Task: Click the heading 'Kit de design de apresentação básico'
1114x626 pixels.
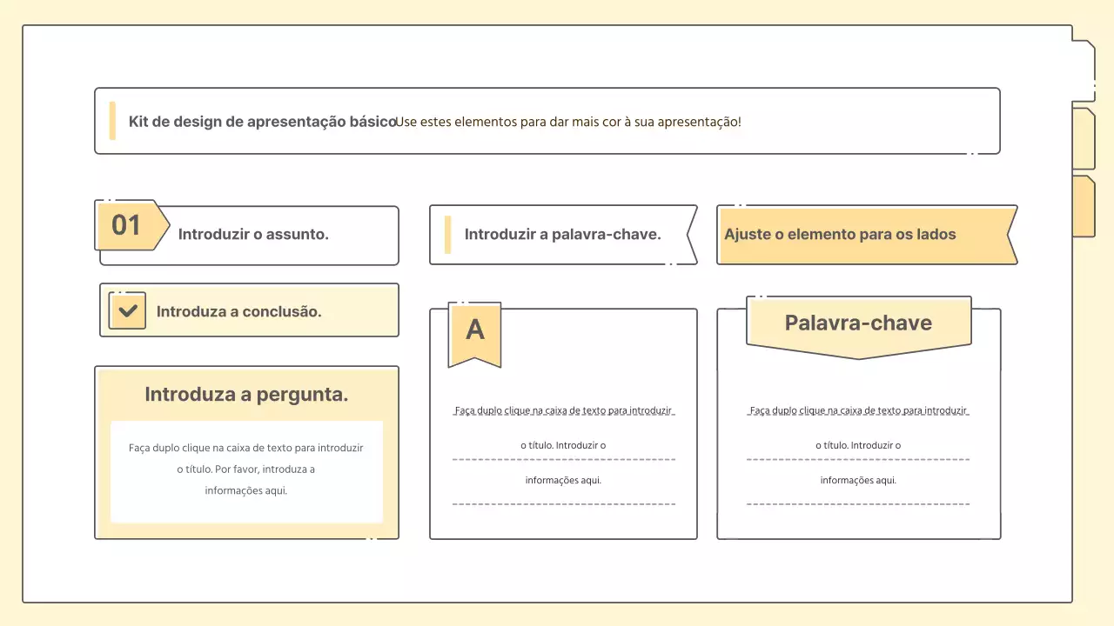Action: click(x=262, y=122)
